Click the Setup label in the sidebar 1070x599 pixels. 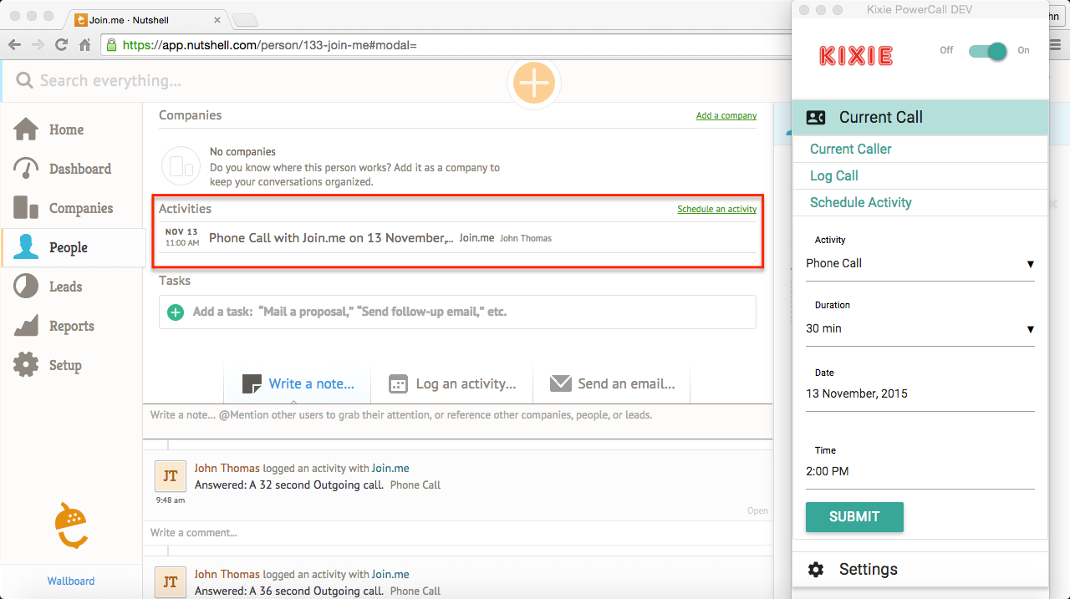click(65, 365)
